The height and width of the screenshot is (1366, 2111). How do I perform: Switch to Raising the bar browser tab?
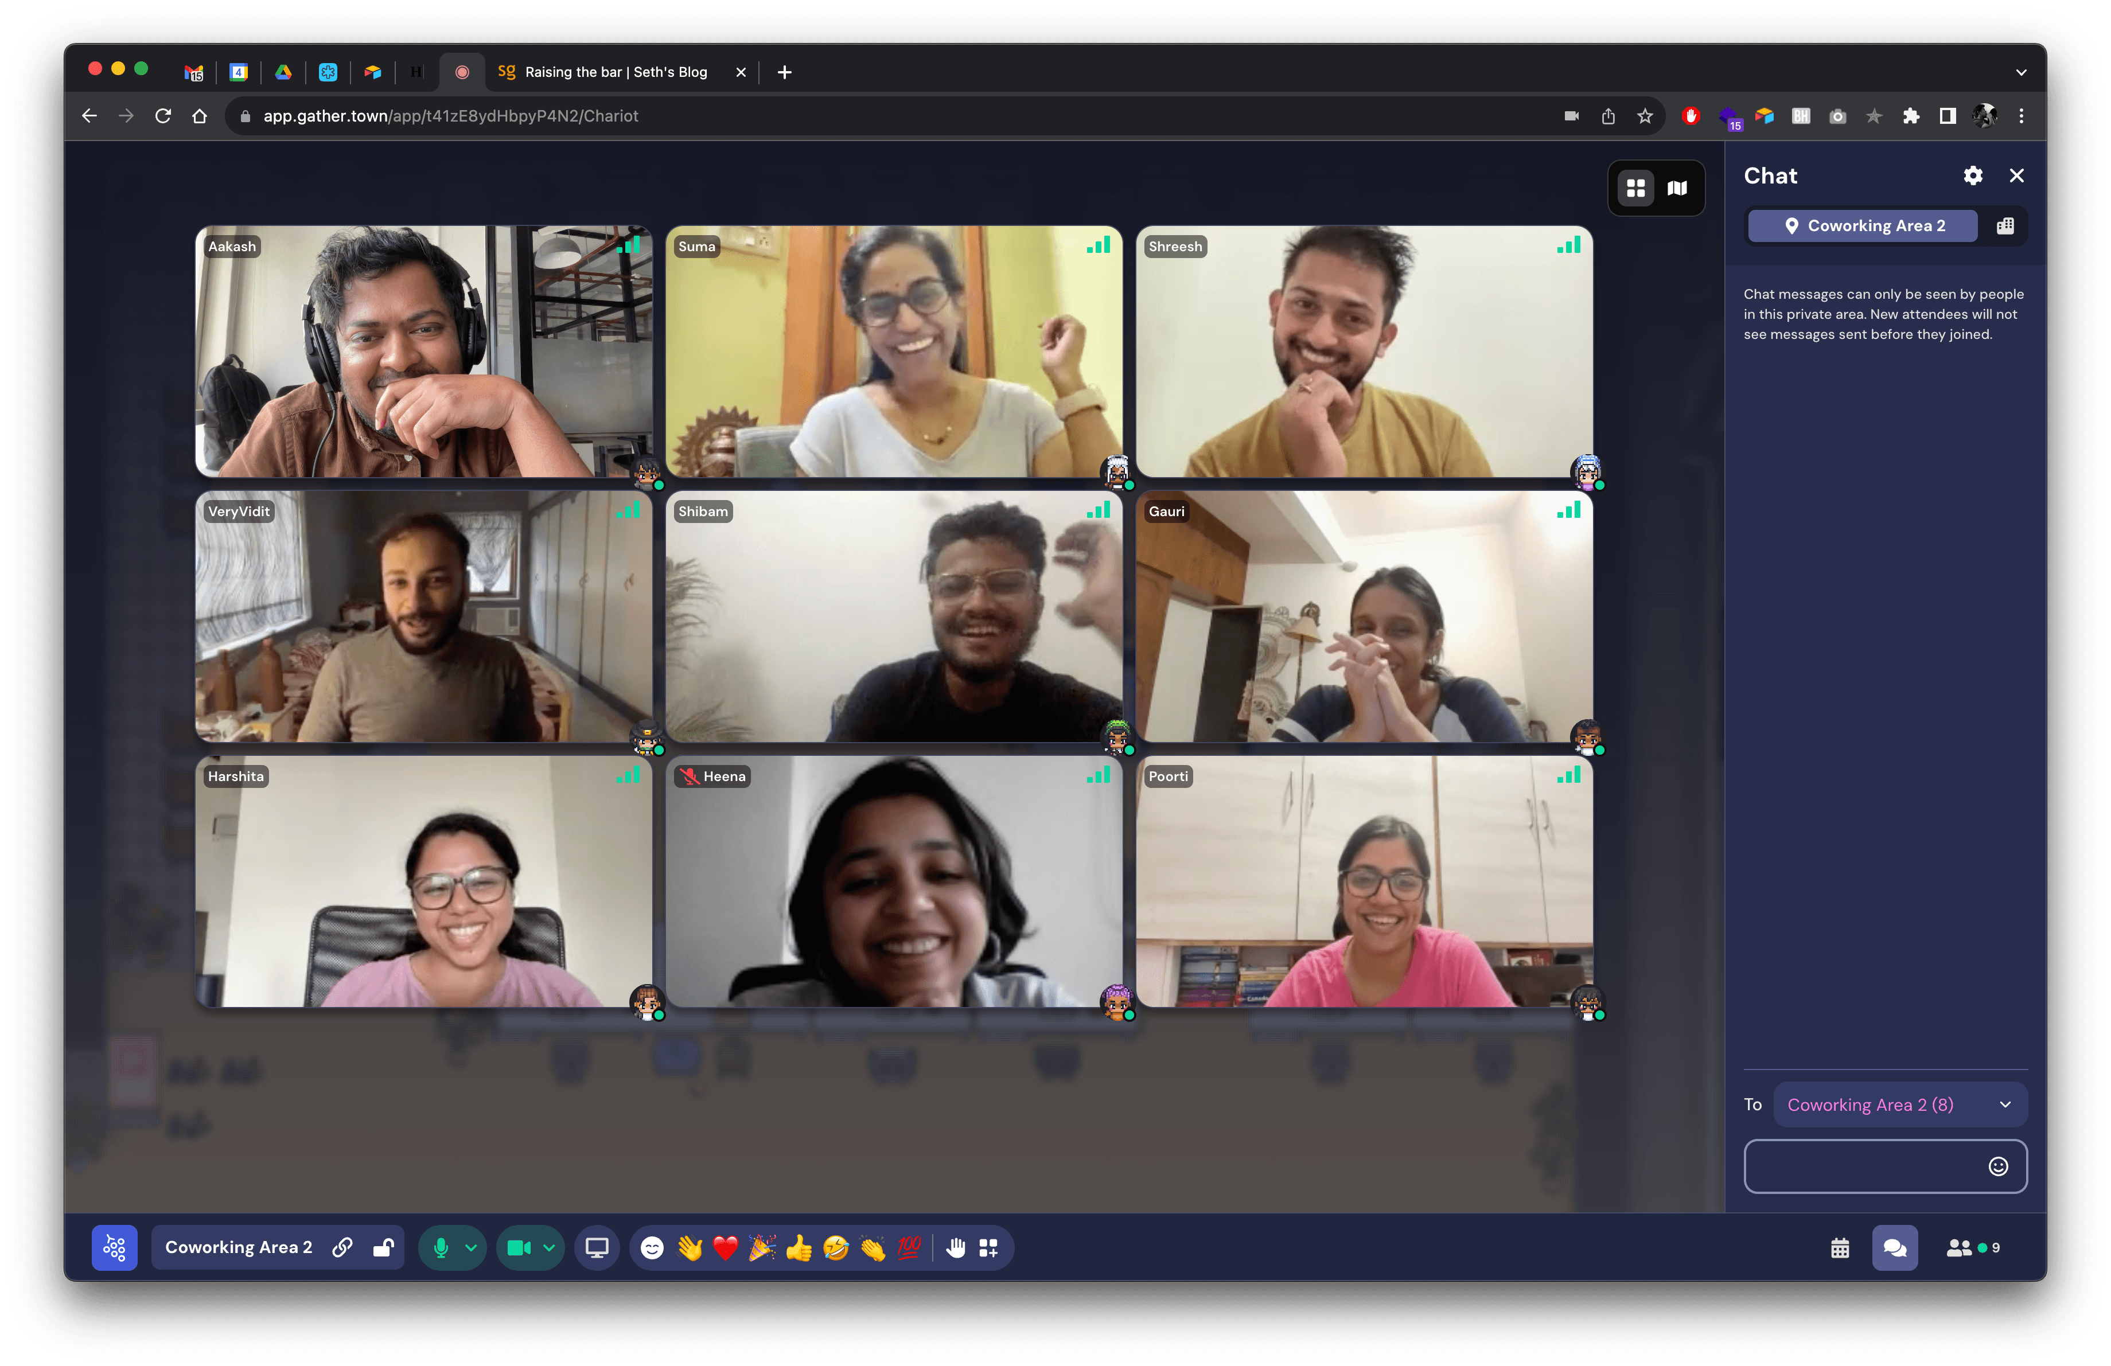coord(616,72)
